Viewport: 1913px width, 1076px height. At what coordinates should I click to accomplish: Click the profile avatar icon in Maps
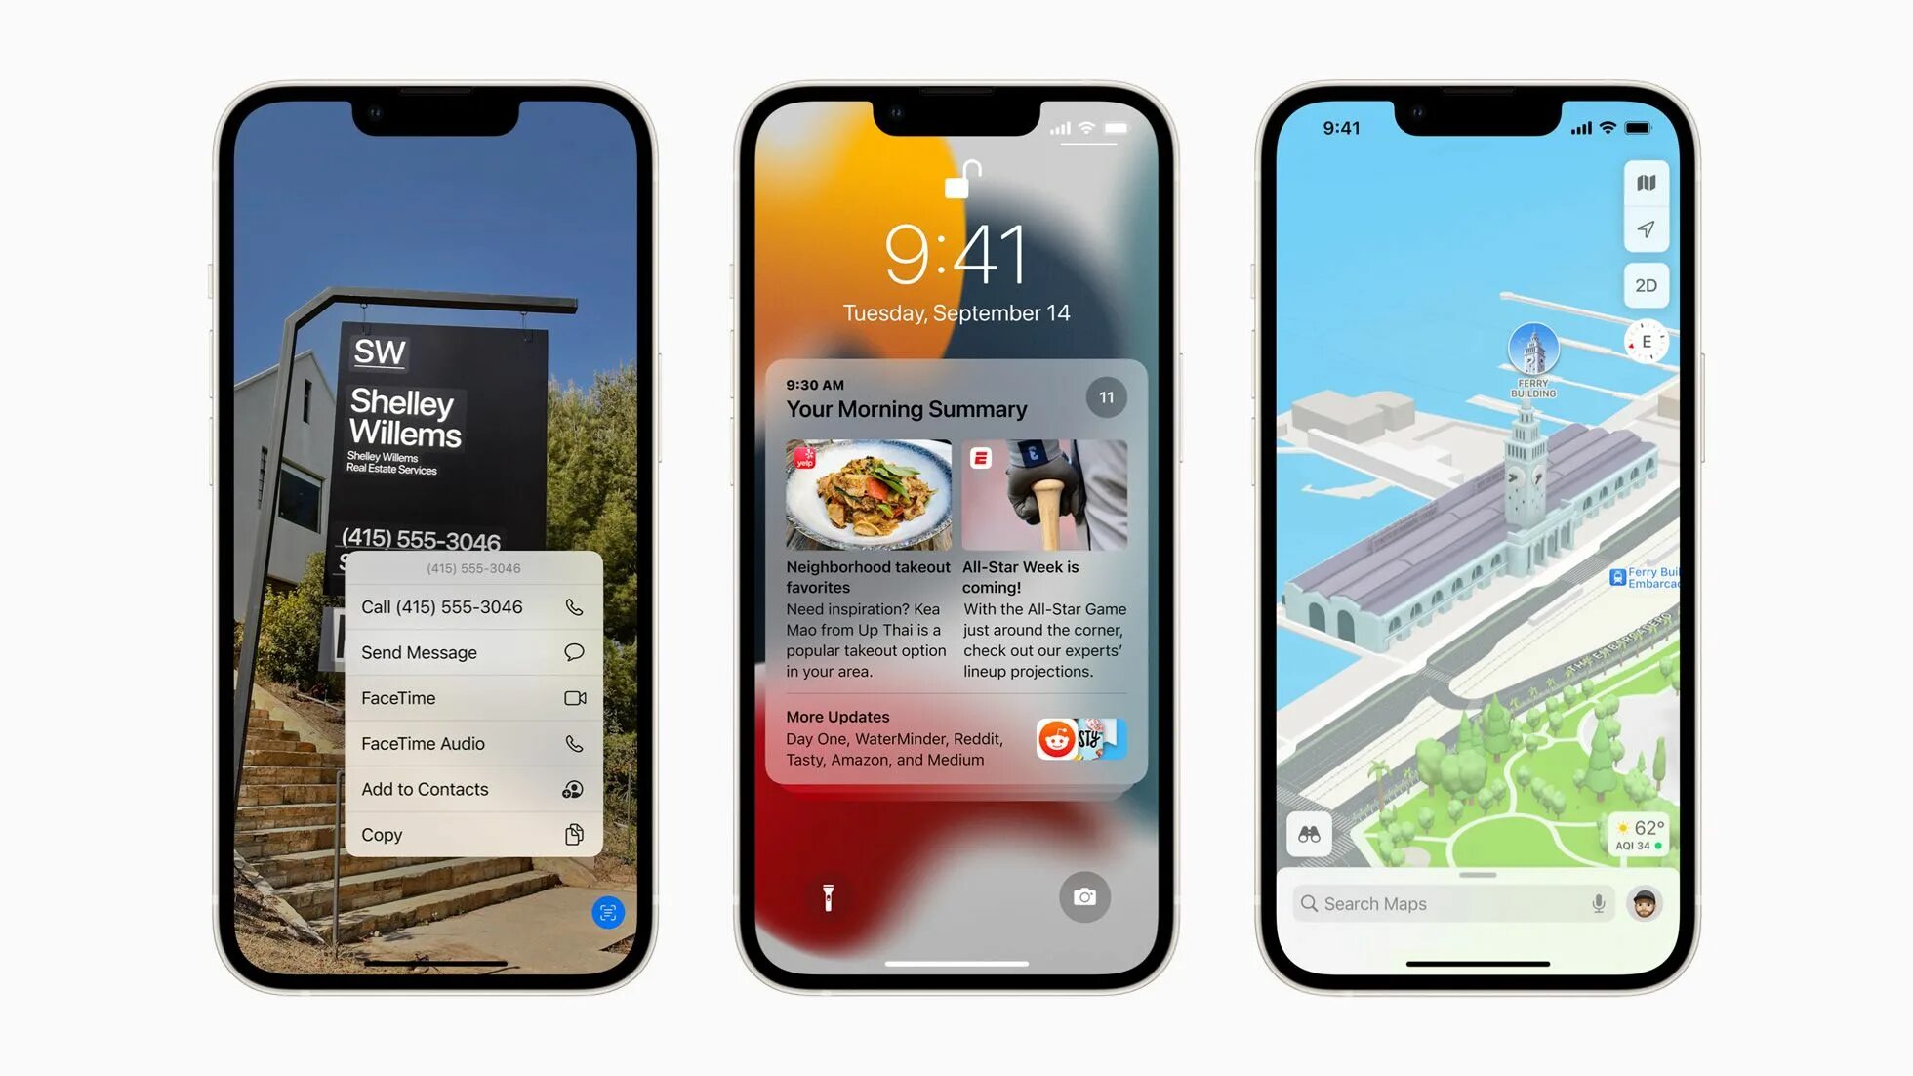1644,904
